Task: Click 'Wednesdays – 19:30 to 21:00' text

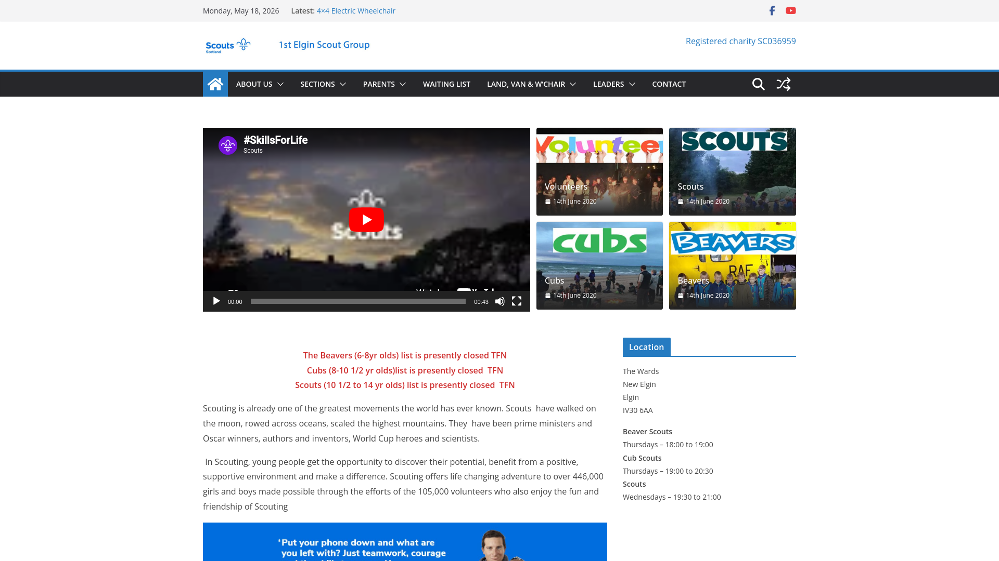Action: click(672, 497)
